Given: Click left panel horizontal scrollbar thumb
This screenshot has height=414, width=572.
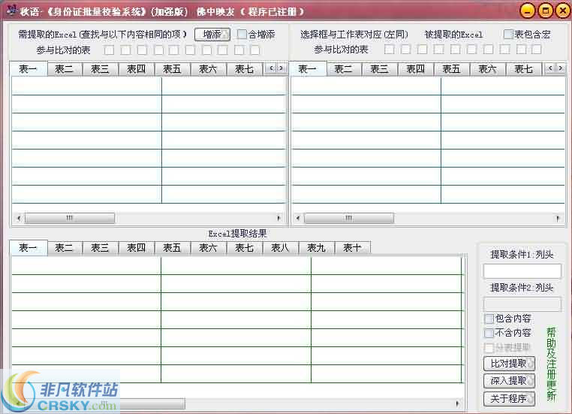Looking at the screenshot, I should (69, 218).
